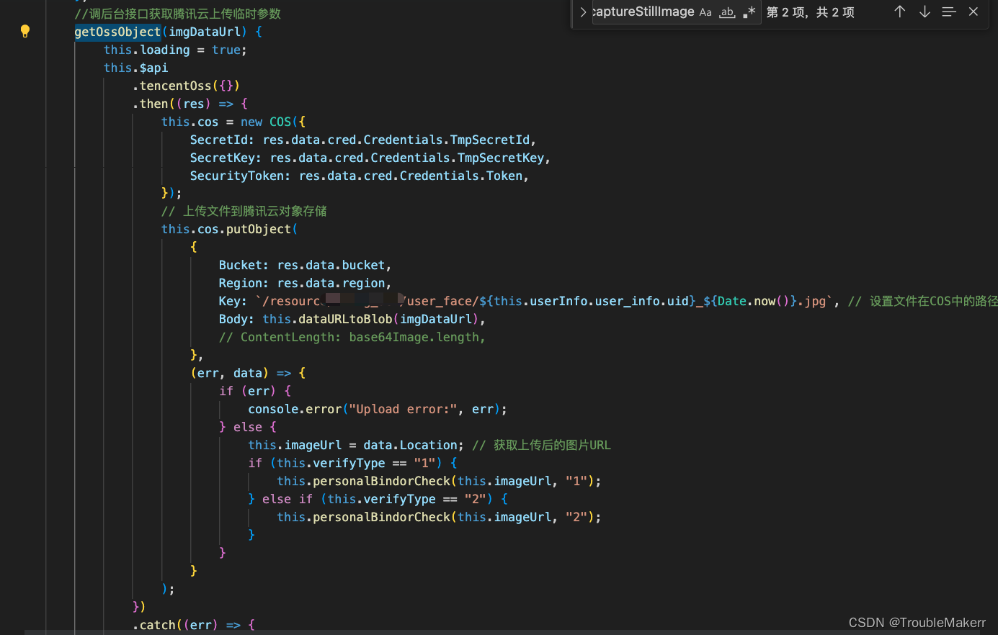
Task: Click Bucket: res.data.bucket line
Action: (x=306, y=265)
